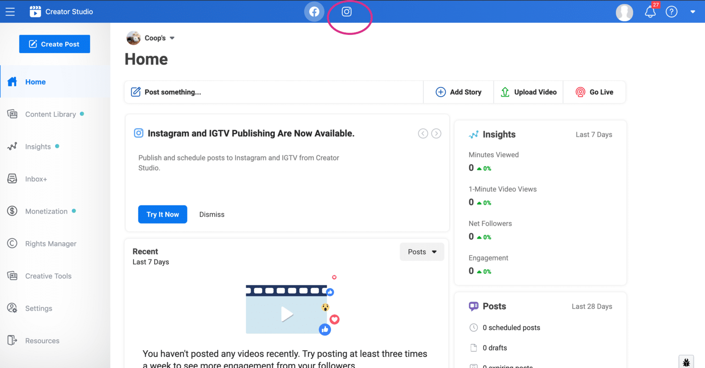
Task: Click the profile avatar in top bar
Action: tap(624, 12)
